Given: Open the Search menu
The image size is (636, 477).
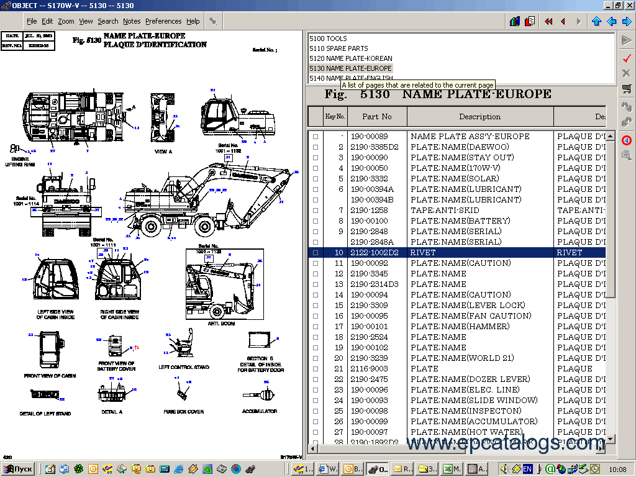Looking at the screenshot, I should pos(107,21).
